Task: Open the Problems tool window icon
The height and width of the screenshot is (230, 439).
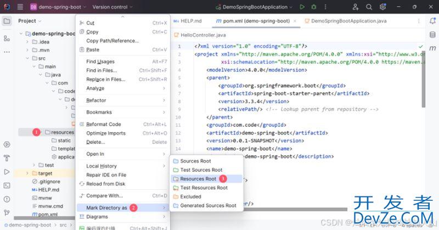Action: tap(7, 199)
